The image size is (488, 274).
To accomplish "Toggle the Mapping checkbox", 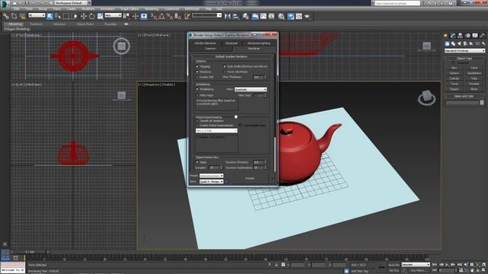I will pos(197,66).
